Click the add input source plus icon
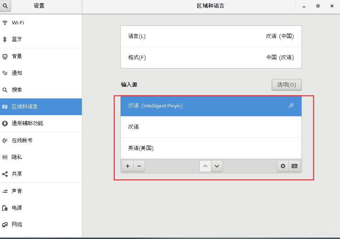Image resolution: width=340 pixels, height=239 pixels. [127, 166]
